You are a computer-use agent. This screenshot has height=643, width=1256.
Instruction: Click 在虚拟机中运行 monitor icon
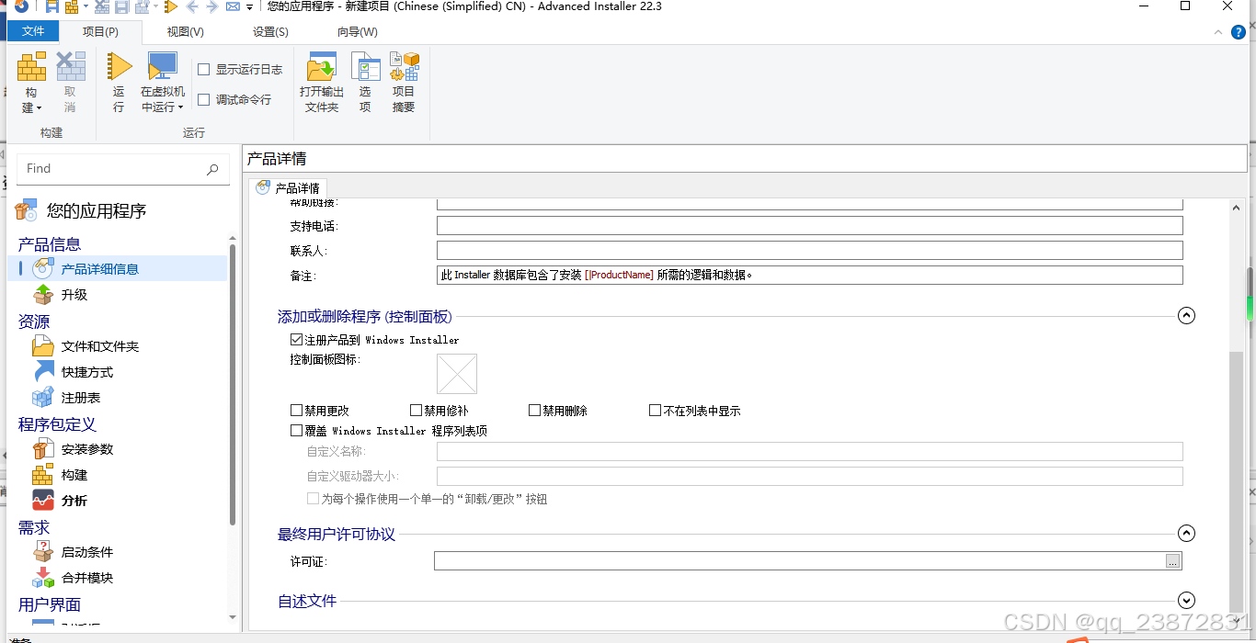point(163,67)
